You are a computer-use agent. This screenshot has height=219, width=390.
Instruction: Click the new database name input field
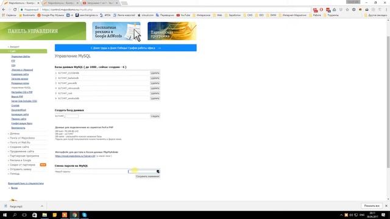(72, 116)
